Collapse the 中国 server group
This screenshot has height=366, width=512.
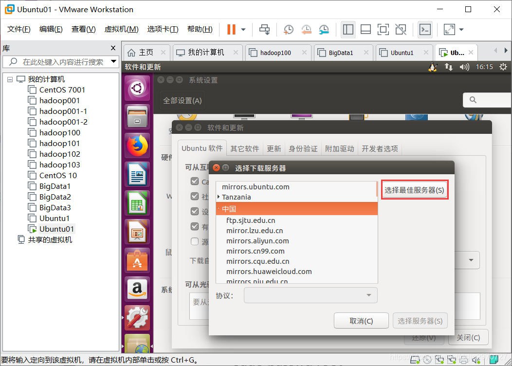219,208
